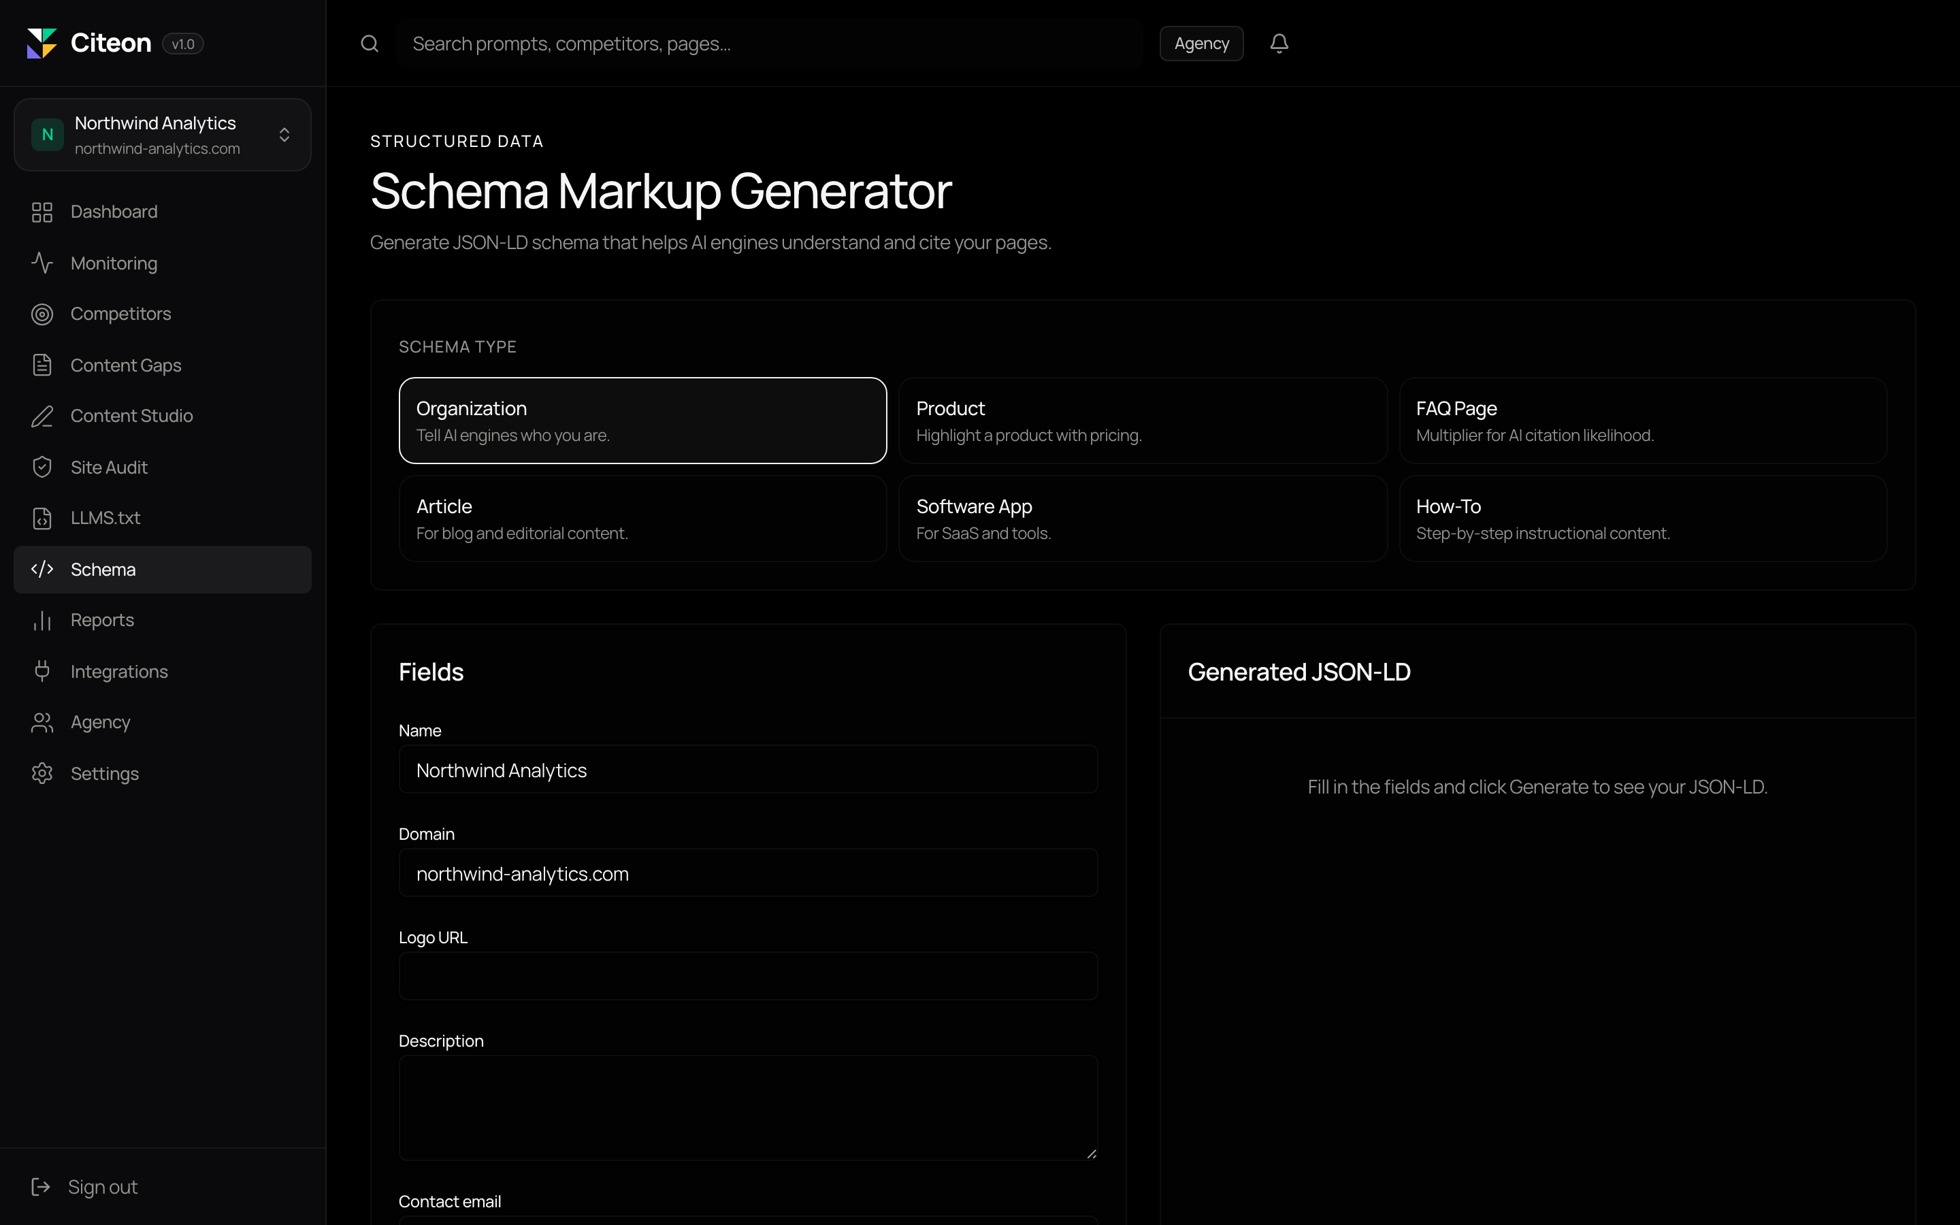
Task: Click the Citeon logo icon
Action: tap(42, 43)
